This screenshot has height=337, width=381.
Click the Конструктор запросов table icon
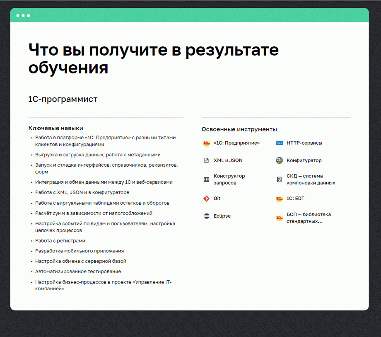point(206,179)
